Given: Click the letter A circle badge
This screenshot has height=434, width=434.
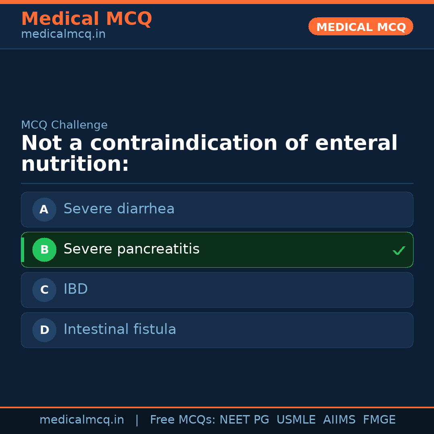Looking at the screenshot, I should point(44,209).
